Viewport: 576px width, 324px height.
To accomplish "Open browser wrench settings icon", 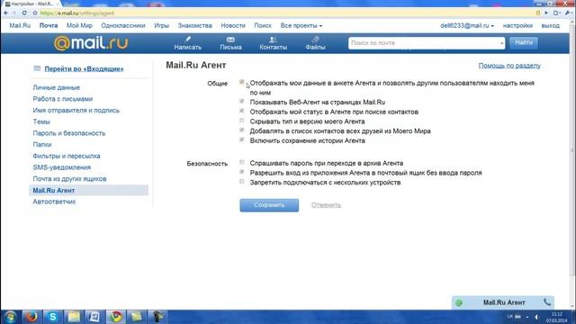I will 568,13.
